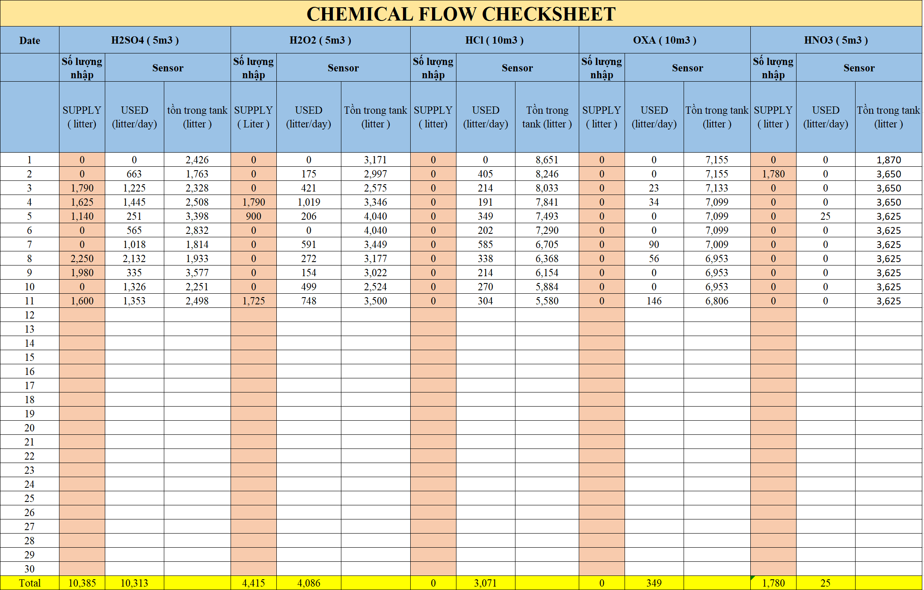This screenshot has height=590, width=924.
Task: Select the H2O2 ( 5m3 ) header
Action: 320,40
